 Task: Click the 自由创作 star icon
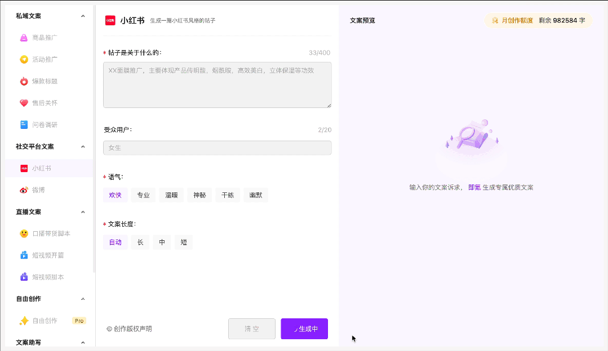[x=24, y=321]
